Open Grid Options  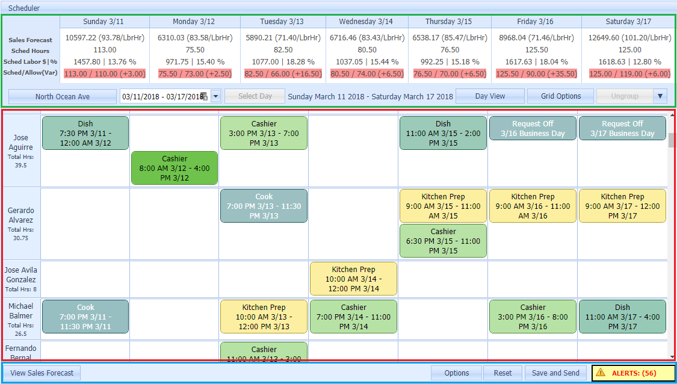tap(561, 96)
